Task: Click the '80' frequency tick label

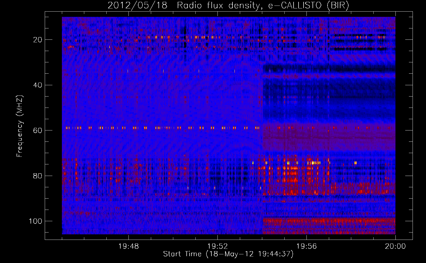Action: [x=38, y=176]
